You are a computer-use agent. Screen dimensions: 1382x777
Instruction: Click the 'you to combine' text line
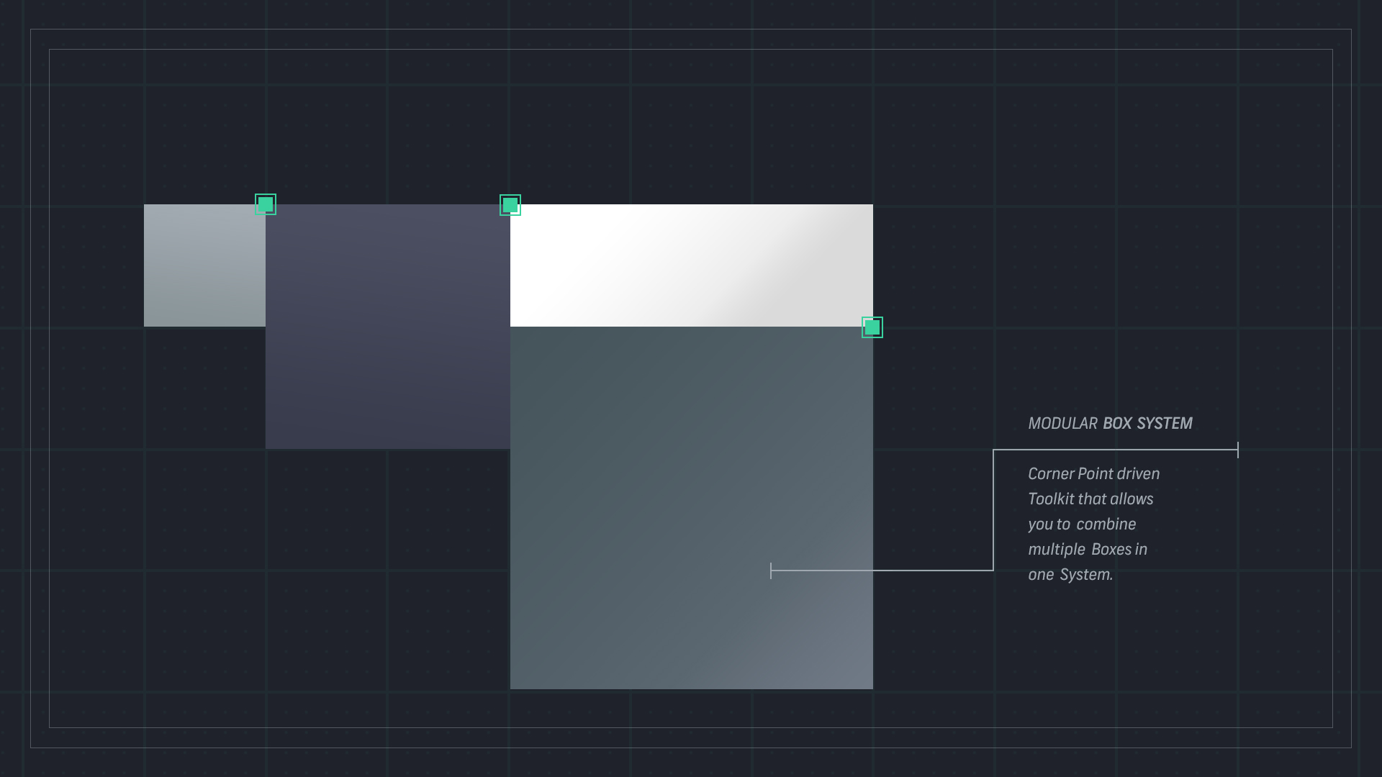[x=1082, y=524]
